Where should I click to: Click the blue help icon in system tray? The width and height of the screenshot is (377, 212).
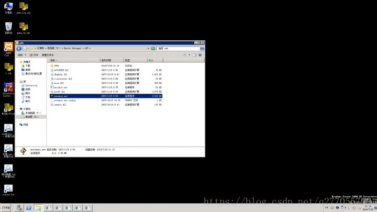click(x=337, y=208)
